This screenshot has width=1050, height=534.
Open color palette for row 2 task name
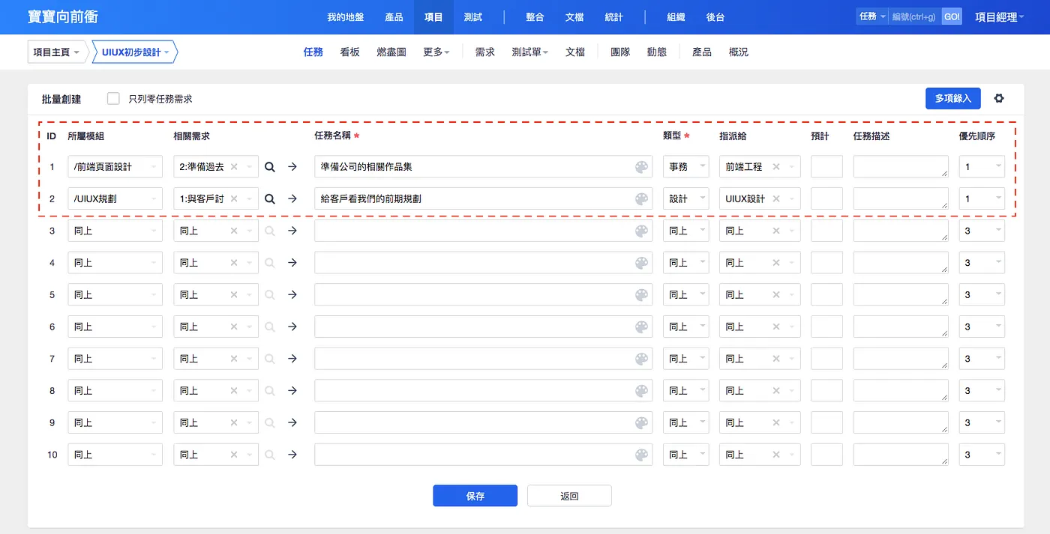641,198
